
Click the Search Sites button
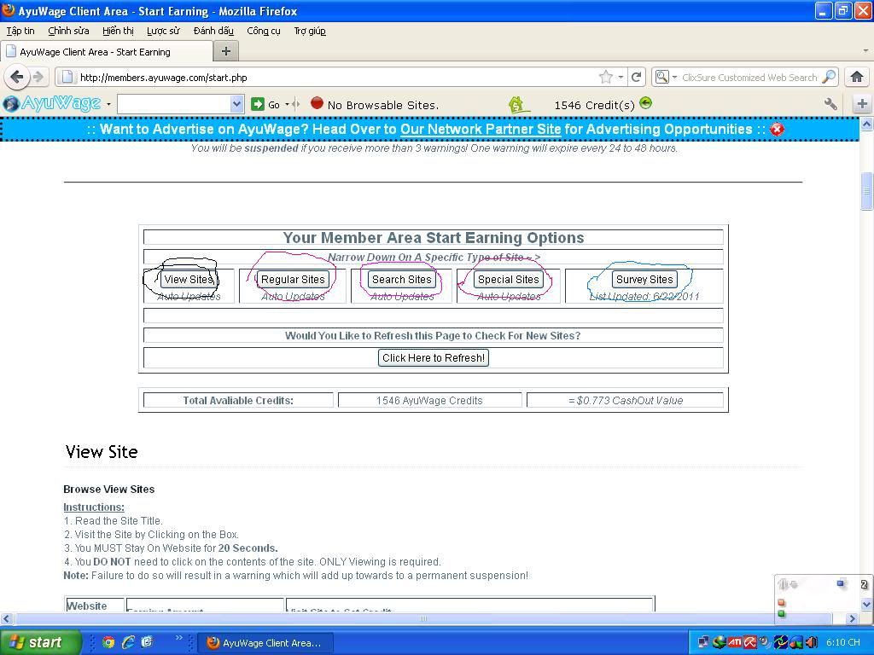coord(402,280)
